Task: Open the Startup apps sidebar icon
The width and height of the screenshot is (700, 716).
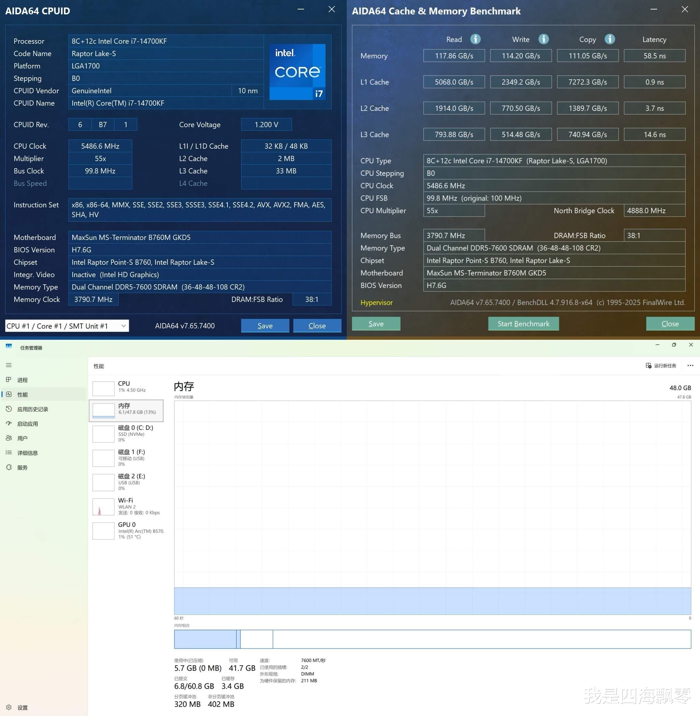Action: point(9,424)
